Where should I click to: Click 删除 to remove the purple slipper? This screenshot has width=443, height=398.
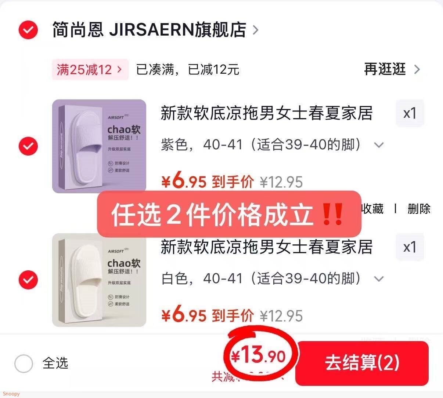(x=419, y=209)
